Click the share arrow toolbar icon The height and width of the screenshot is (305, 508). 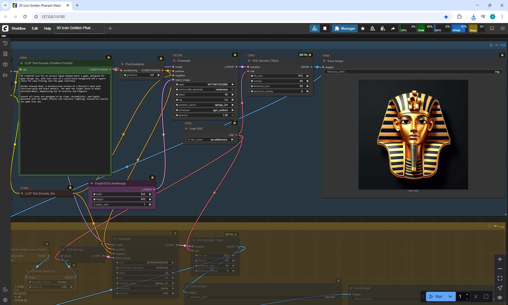click(x=393, y=28)
